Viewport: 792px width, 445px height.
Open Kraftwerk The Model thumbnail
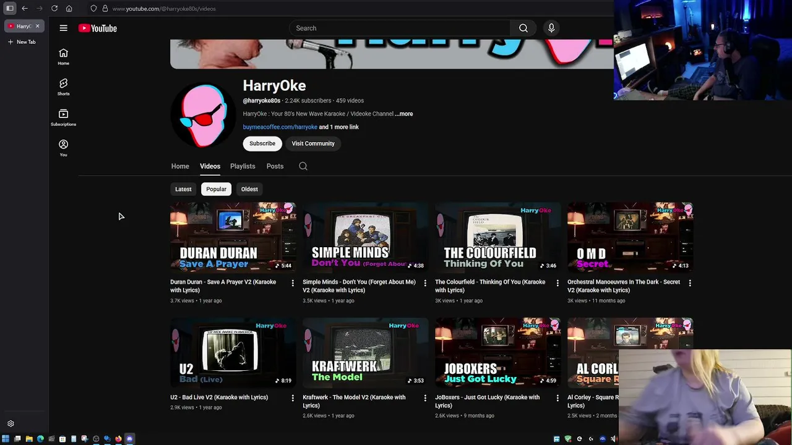[366, 353]
